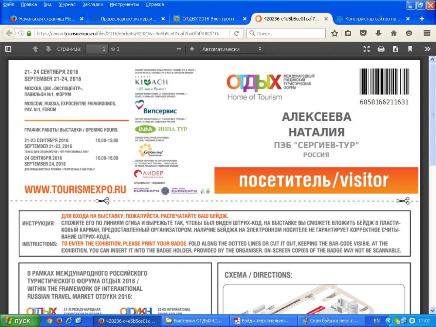The image size is (436, 327).
Task: Open Firefox downloads arrow
Action: point(378,34)
